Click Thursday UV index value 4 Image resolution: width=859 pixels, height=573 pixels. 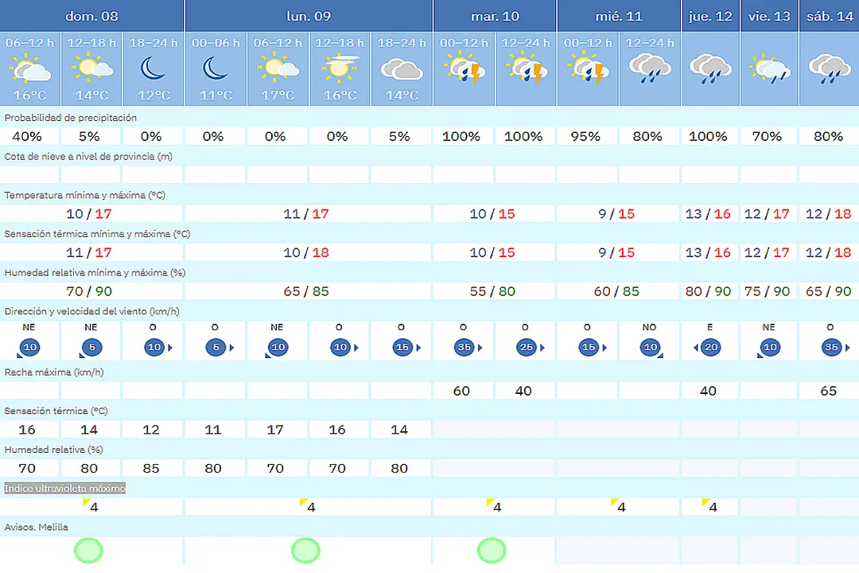pyautogui.click(x=713, y=507)
